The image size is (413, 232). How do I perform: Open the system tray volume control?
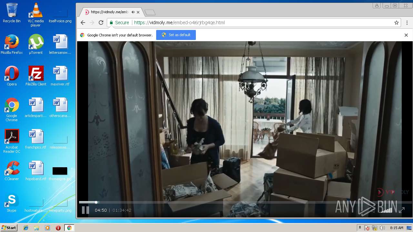(x=382, y=228)
